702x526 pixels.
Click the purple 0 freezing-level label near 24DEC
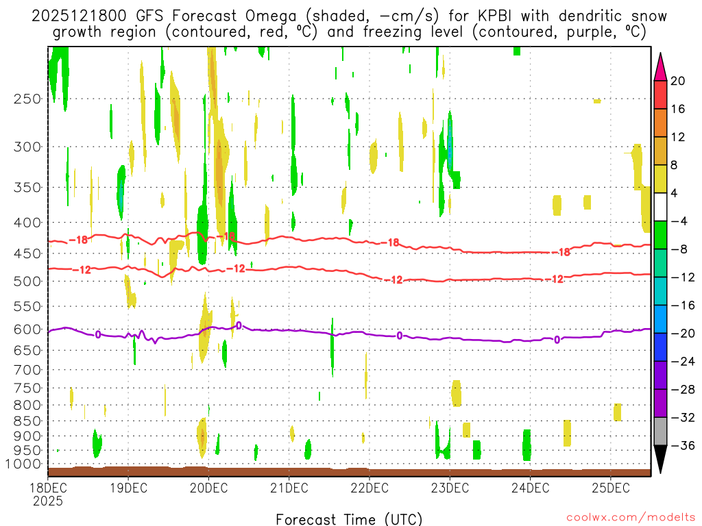tap(557, 340)
